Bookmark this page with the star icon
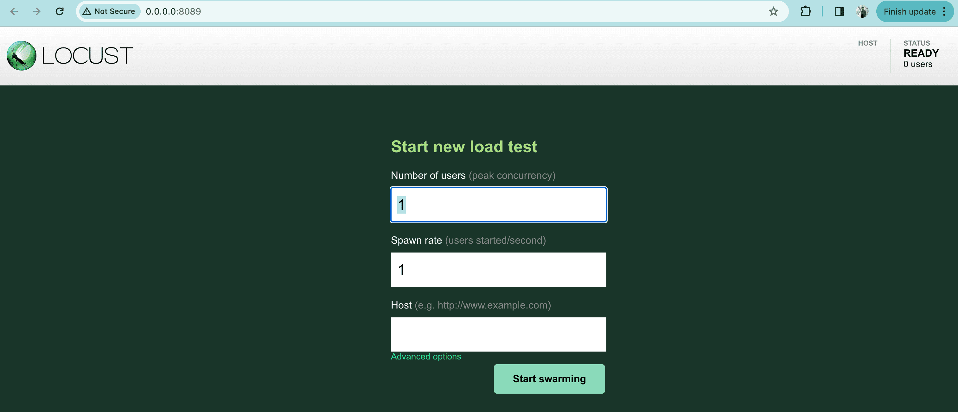958x412 pixels. click(x=774, y=11)
